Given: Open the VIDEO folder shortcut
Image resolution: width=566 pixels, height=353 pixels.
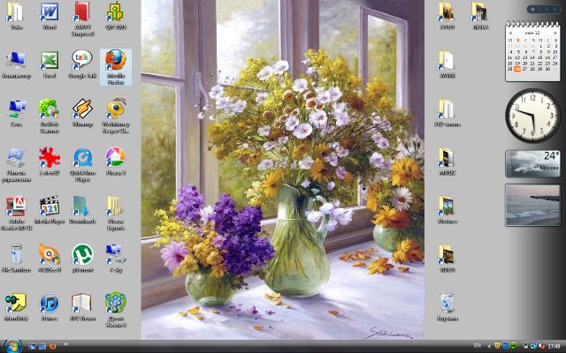Looking at the screenshot, I should coord(447,259).
